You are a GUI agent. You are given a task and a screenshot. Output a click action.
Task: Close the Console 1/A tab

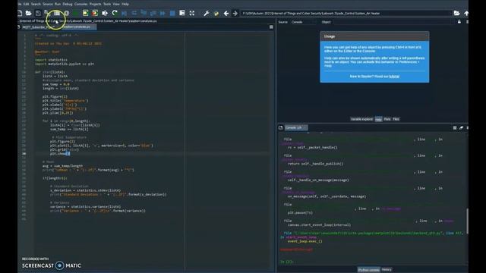[x=305, y=127]
